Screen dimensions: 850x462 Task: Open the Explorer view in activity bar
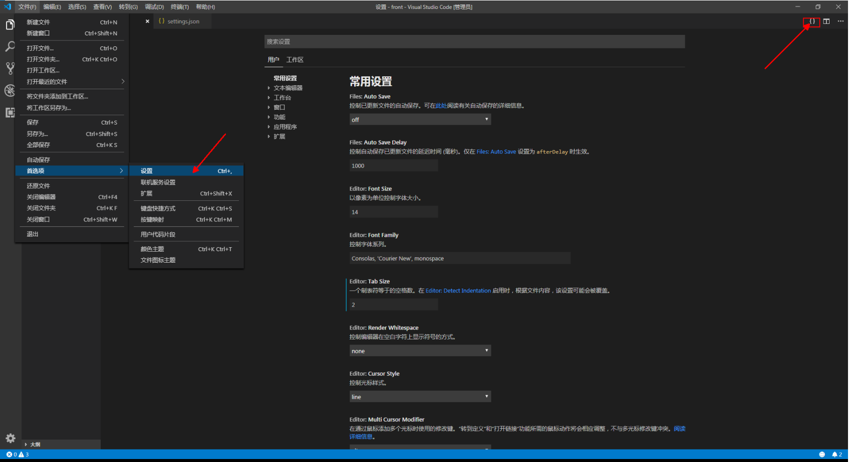point(10,24)
